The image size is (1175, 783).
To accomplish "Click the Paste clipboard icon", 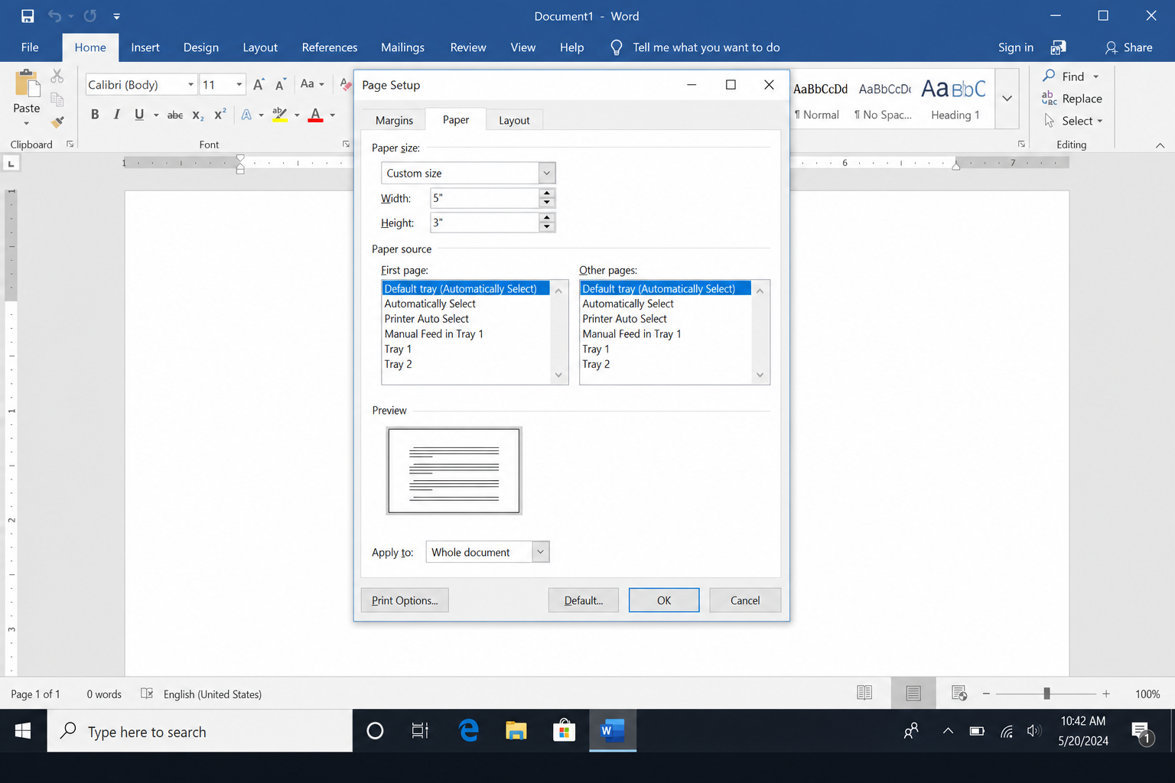I will (x=27, y=83).
